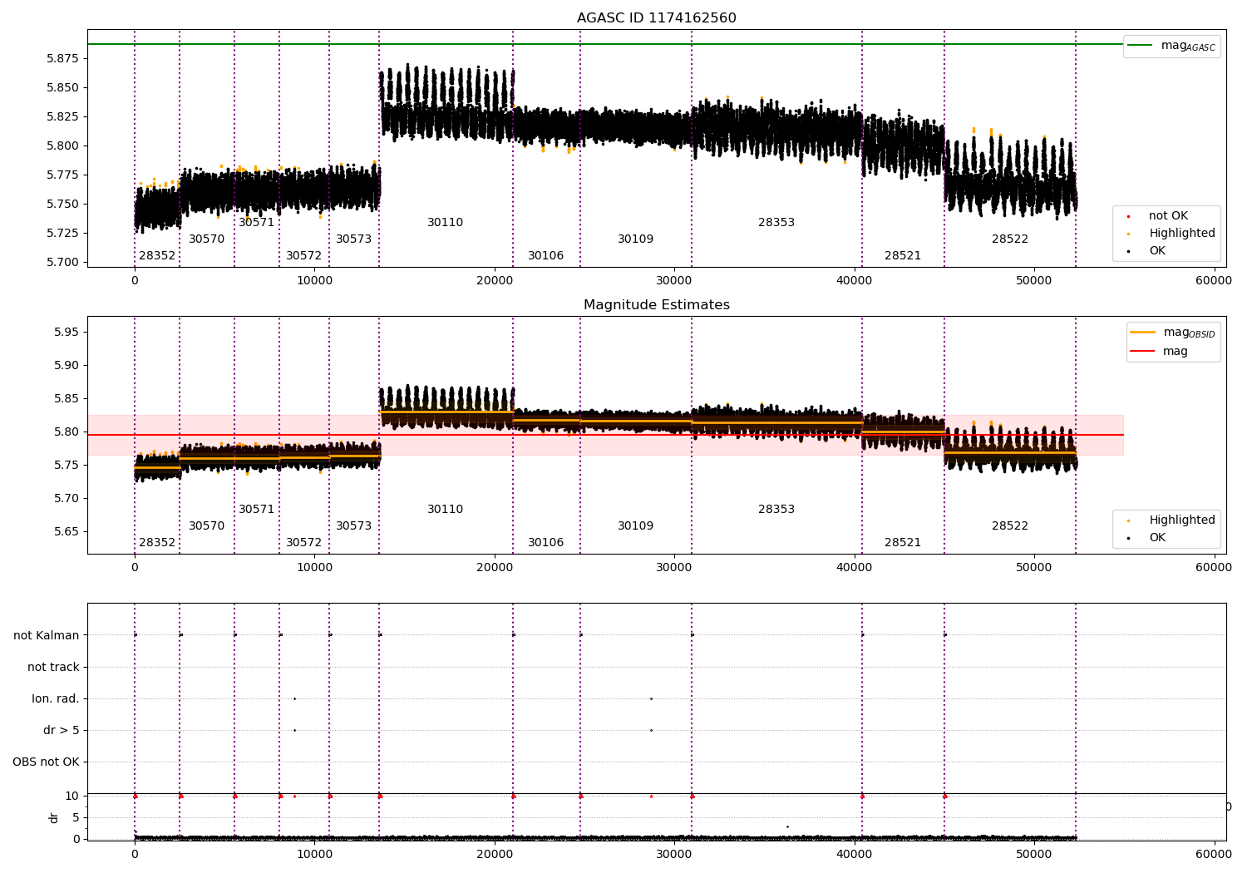Click the 'AGASC ID 1174162560' plot title
This screenshot has height=873, width=1247.
pyautogui.click(x=657, y=18)
